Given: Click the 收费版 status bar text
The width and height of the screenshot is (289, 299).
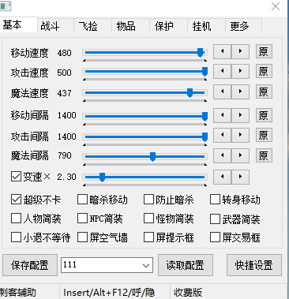Looking at the screenshot, I should 188,293.
